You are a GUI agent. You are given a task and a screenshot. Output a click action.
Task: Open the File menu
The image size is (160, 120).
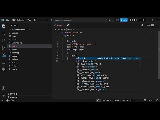pyautogui.click(x=8, y=20)
